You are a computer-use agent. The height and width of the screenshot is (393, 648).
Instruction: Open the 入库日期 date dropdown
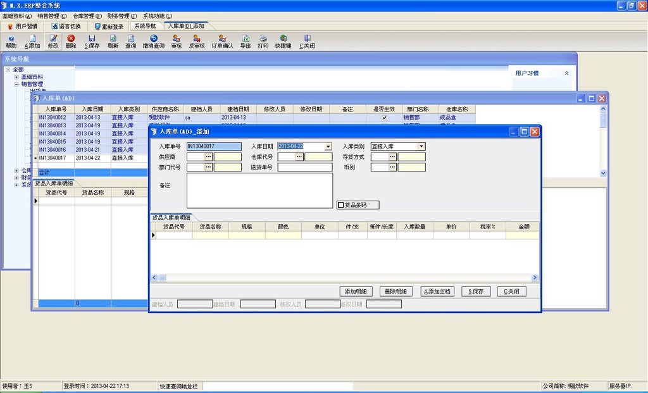click(x=328, y=147)
